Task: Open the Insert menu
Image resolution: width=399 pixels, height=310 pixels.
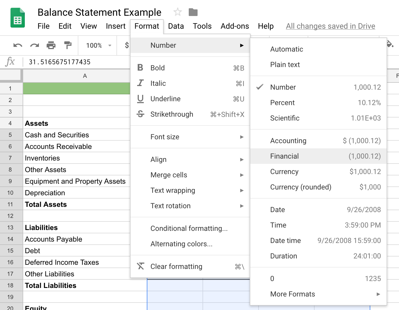Action: (x=116, y=26)
